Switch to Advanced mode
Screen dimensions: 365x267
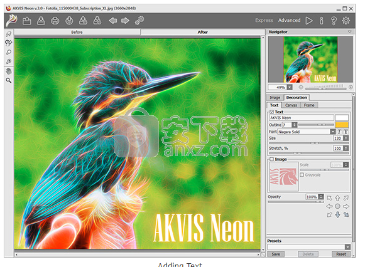coord(290,21)
